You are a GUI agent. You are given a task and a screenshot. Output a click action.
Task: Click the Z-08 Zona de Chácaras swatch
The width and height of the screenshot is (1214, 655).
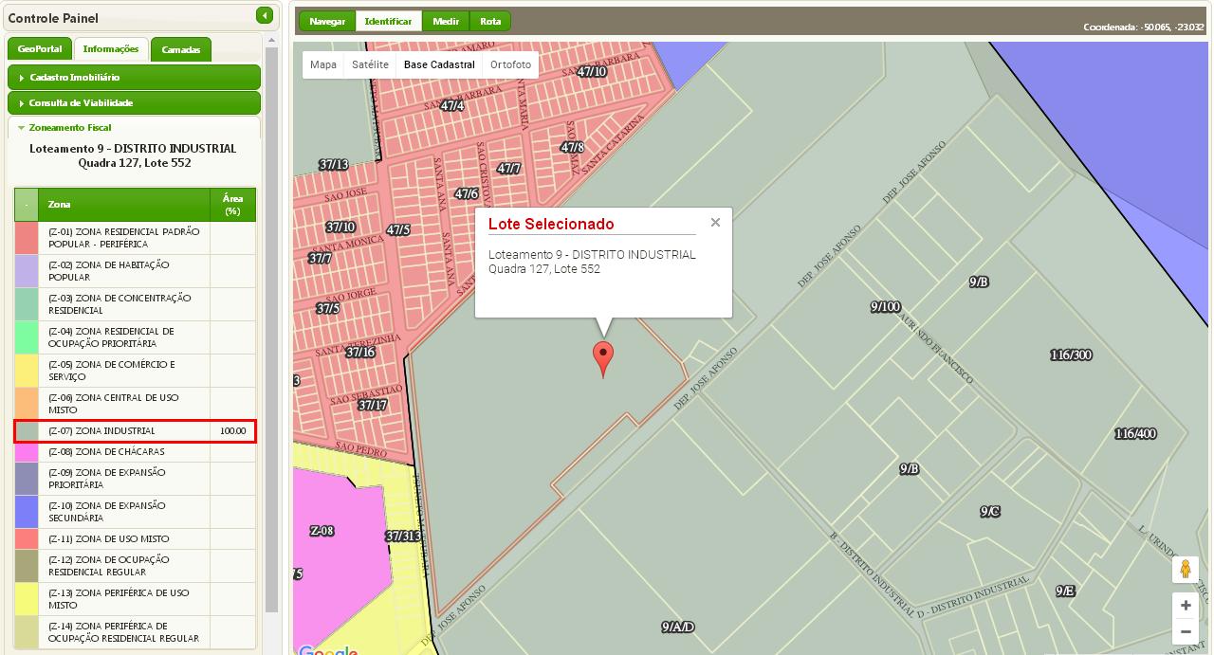(x=27, y=452)
